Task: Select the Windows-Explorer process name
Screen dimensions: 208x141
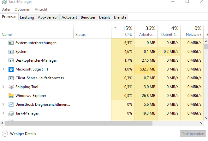Action: tap(31, 96)
